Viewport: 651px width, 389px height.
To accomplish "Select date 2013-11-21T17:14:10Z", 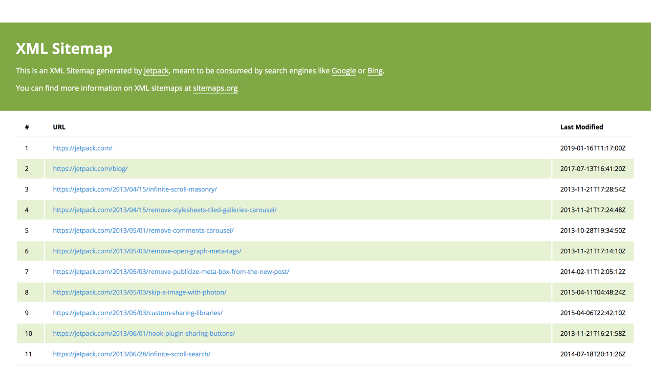I will point(593,251).
